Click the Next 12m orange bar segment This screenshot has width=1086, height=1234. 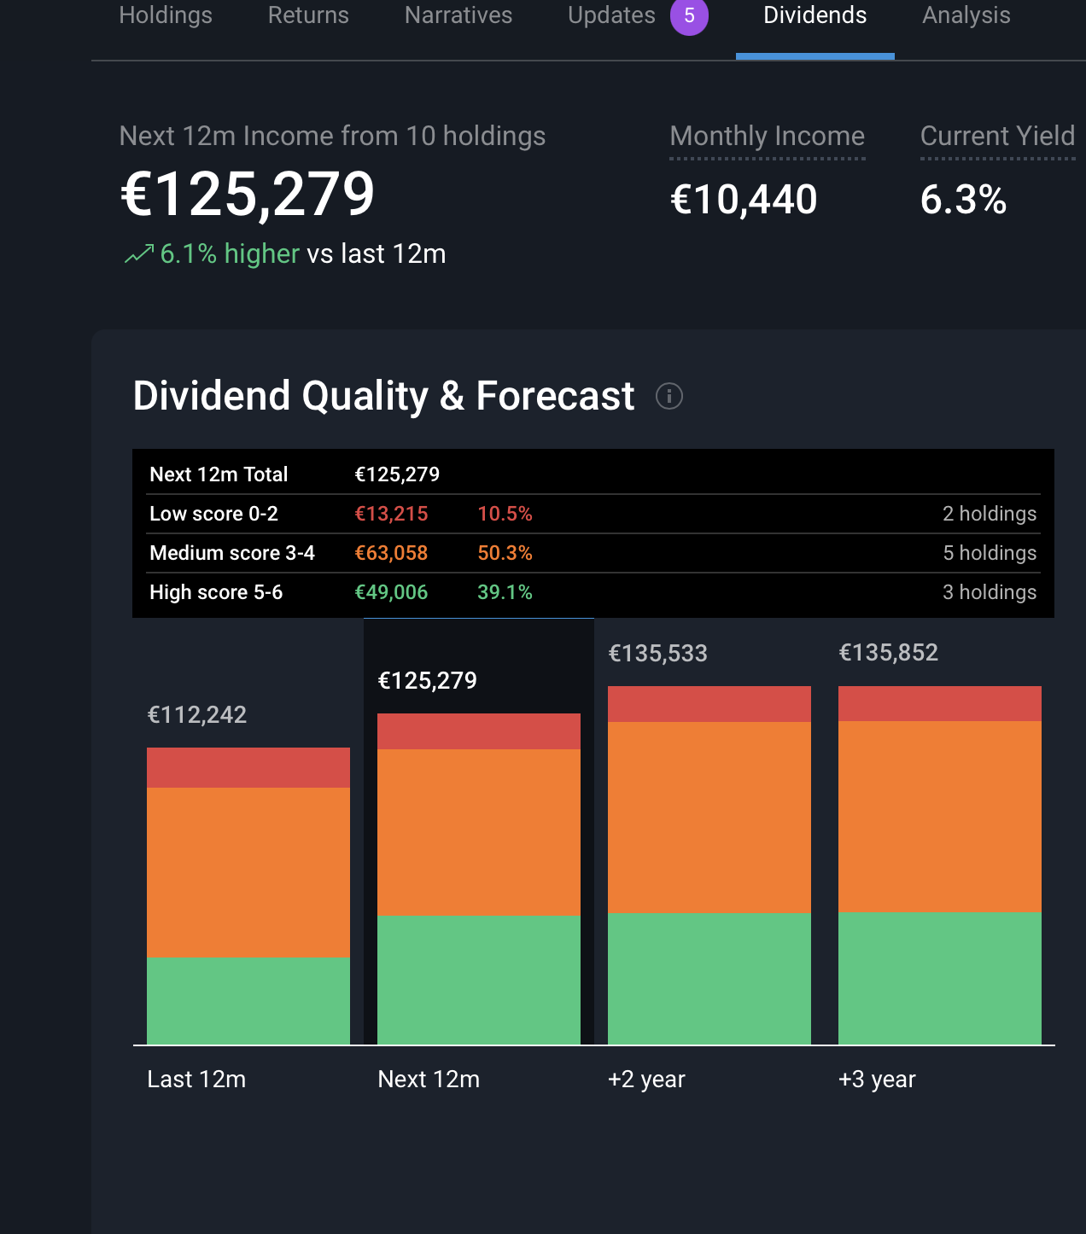(x=479, y=832)
